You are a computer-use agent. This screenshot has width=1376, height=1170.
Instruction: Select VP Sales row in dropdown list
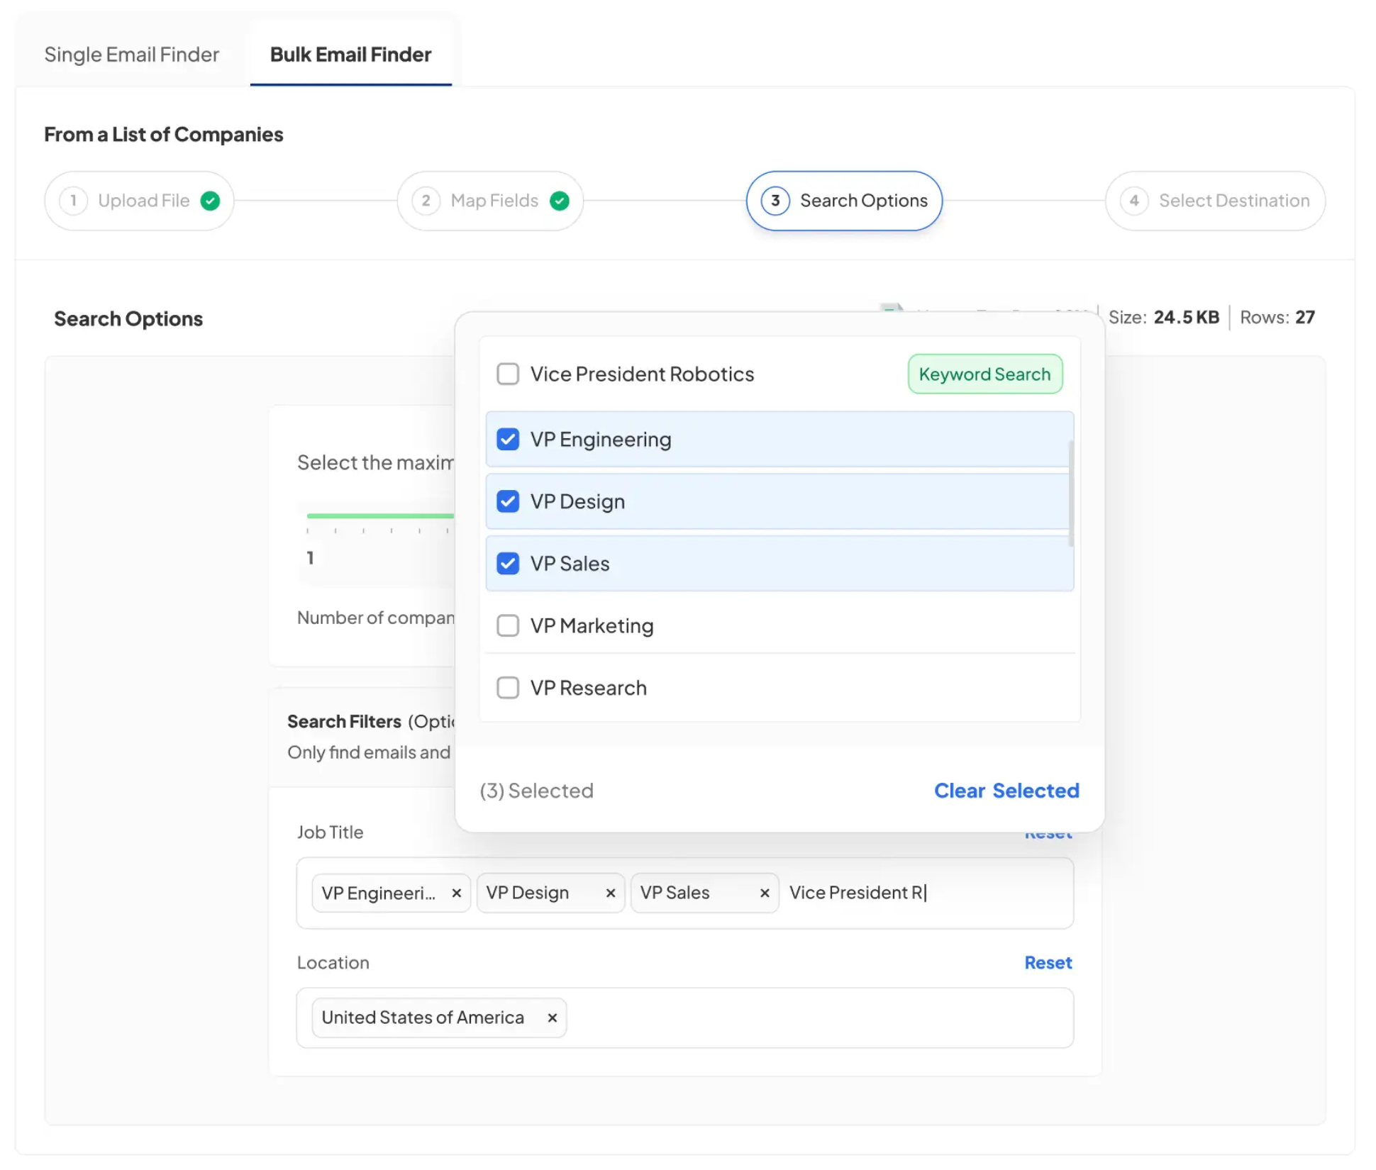click(779, 564)
